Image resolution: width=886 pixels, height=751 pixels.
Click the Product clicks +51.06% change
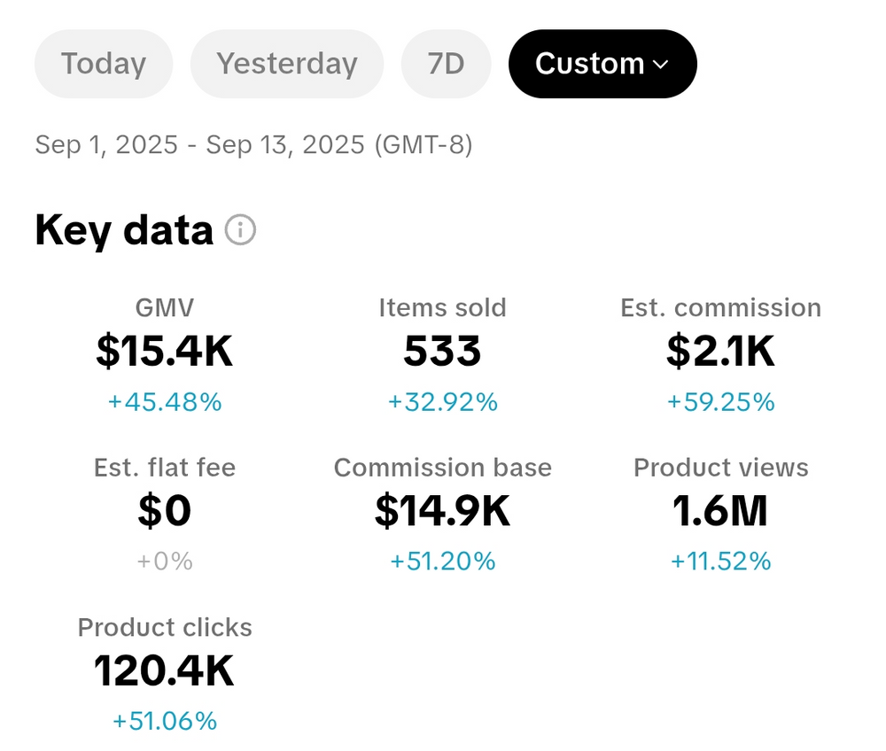point(165,722)
